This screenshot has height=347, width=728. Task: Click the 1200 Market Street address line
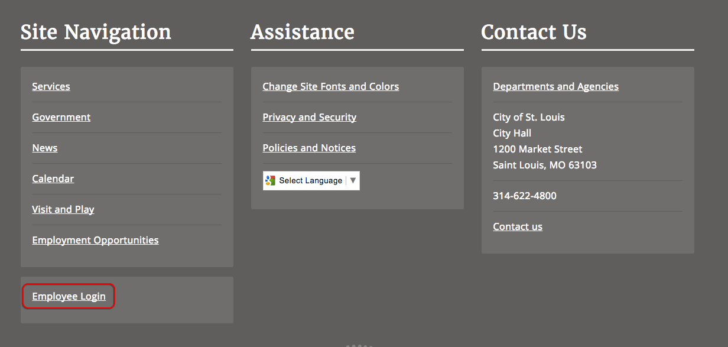pyautogui.click(x=538, y=149)
